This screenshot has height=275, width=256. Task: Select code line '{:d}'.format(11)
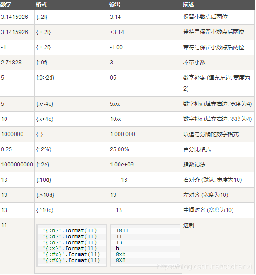tap(70, 236)
